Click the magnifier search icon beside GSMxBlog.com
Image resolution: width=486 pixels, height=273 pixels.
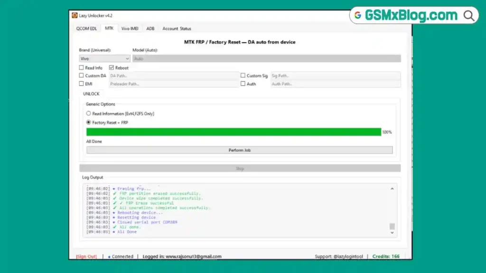pos(468,16)
